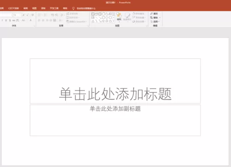Image resolution: width=231 pixels, height=167 pixels.
Task: Apply font color with the A button
Action: point(30,20)
